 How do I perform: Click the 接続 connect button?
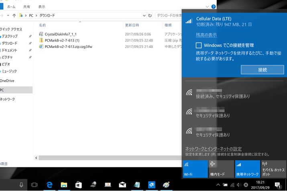tap(262, 70)
